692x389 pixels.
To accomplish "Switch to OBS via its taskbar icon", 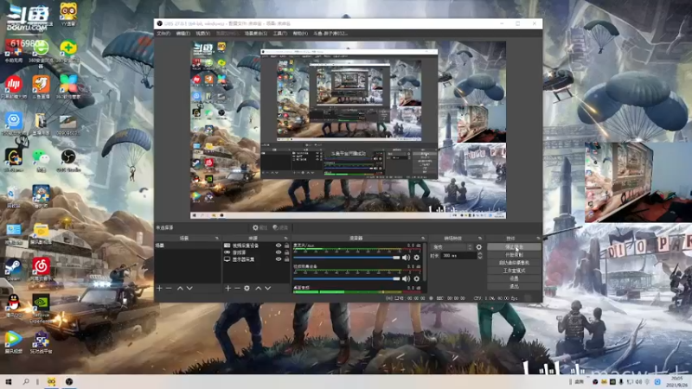I will coord(69,381).
